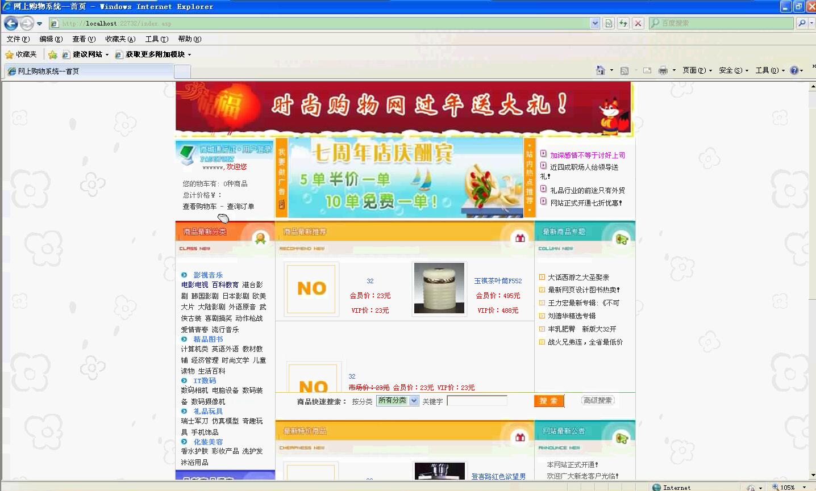Click the blue Help question mark icon
The image size is (816, 491).
[x=794, y=70]
